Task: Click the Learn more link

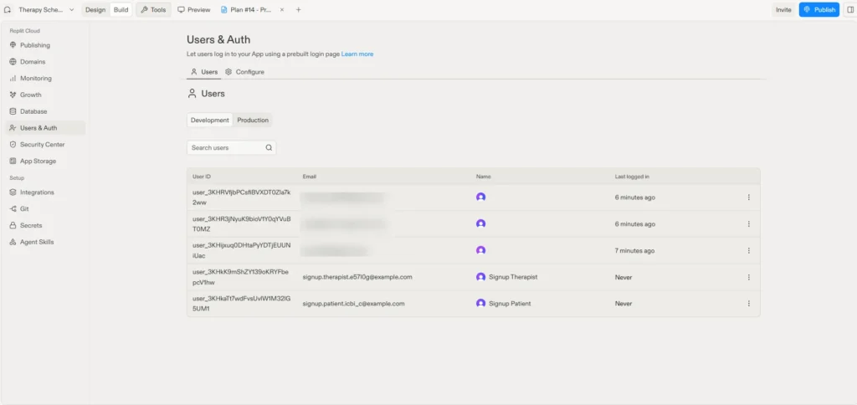Action: (357, 54)
